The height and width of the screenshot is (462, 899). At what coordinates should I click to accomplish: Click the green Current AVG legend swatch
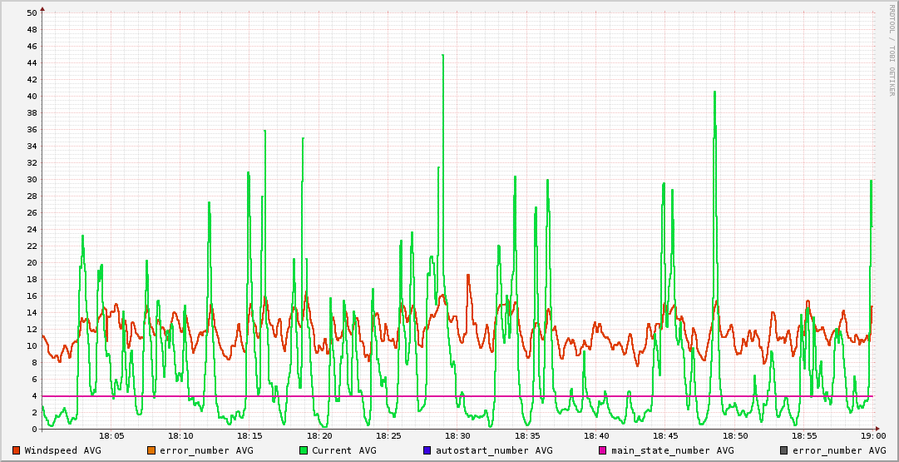304,450
